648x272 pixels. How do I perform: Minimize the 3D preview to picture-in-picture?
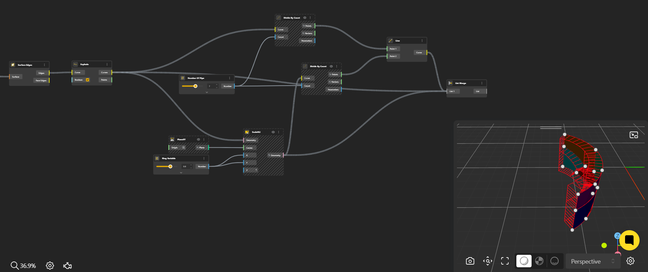pos(633,135)
